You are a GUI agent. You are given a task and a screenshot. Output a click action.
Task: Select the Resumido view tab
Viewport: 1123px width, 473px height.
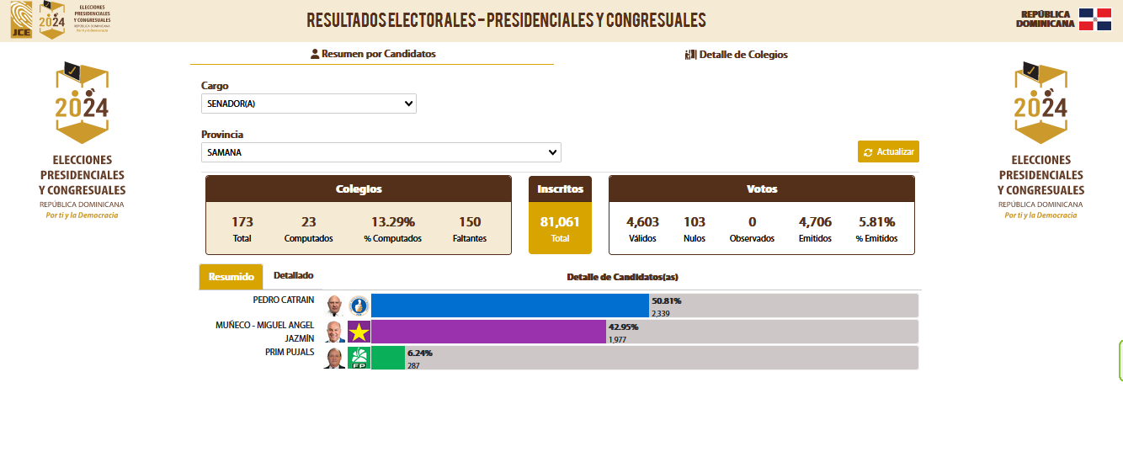pos(231,277)
